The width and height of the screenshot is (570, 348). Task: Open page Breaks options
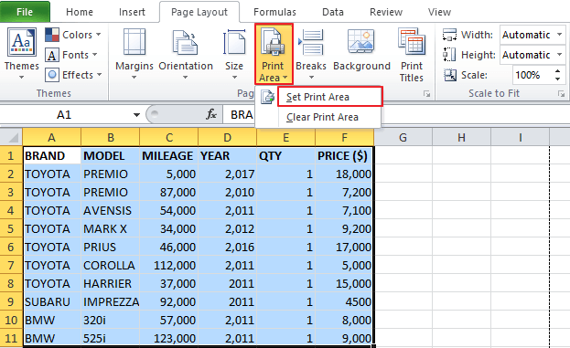[311, 54]
